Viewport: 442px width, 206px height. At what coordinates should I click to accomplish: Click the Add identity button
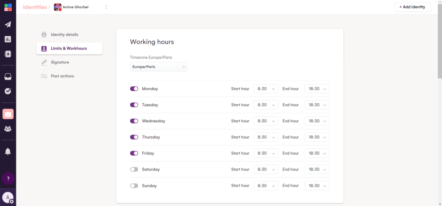click(x=412, y=7)
